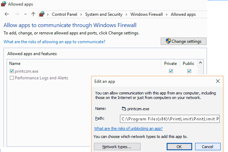Click Cancel in Edit an app dialog
Viewport: 228px width, 152px height.
[208, 147]
